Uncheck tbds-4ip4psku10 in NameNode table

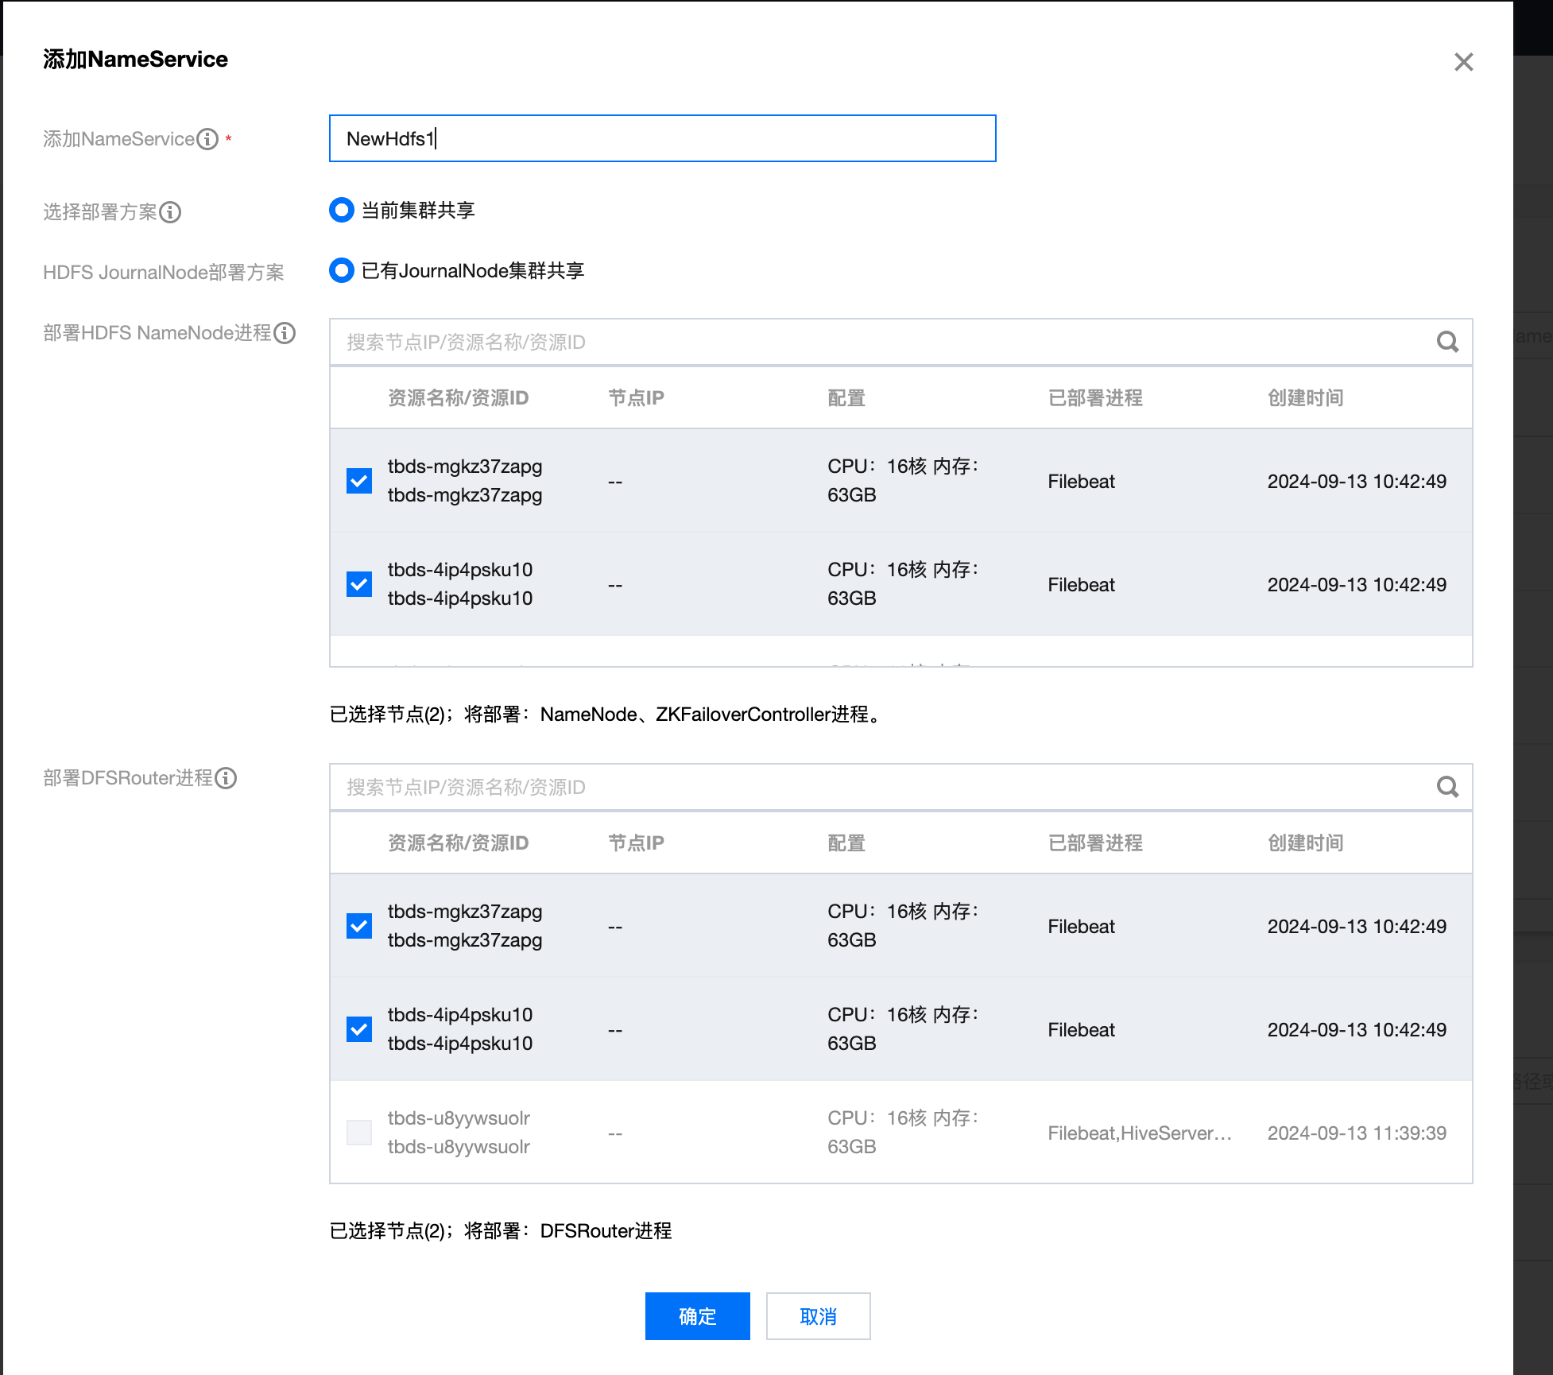coord(359,584)
